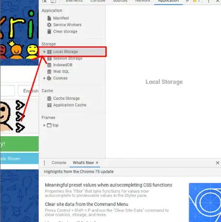Click the Application section heading
The height and width of the screenshot is (222, 221).
point(52,11)
